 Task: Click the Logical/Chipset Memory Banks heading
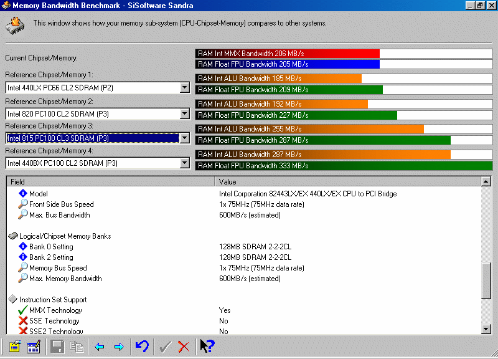point(65,236)
